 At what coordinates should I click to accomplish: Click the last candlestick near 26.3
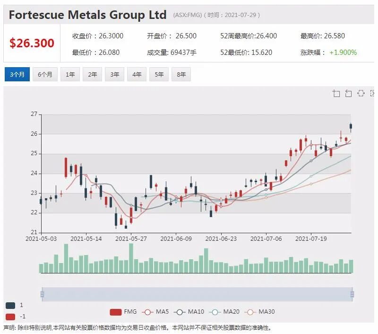(351, 126)
